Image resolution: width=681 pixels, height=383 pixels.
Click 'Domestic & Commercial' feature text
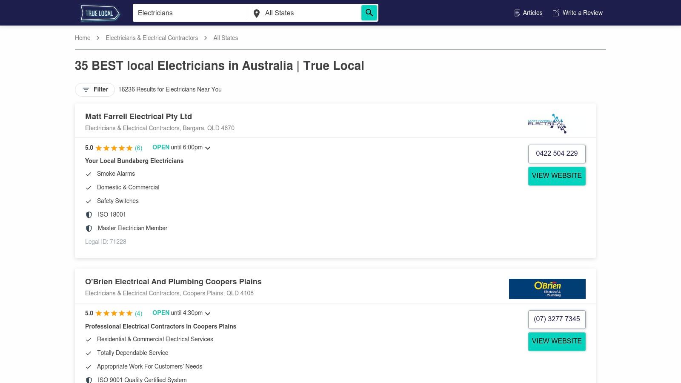[x=128, y=187]
